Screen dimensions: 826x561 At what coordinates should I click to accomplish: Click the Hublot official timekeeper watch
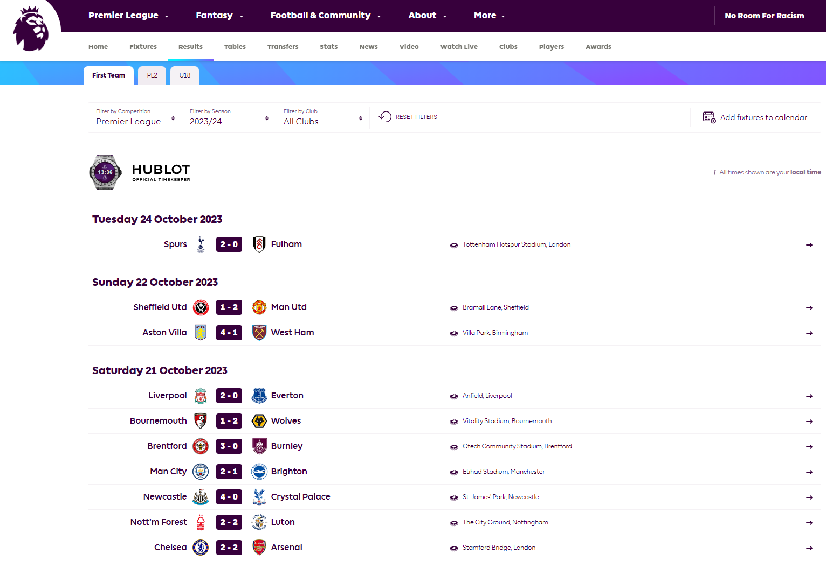(106, 172)
